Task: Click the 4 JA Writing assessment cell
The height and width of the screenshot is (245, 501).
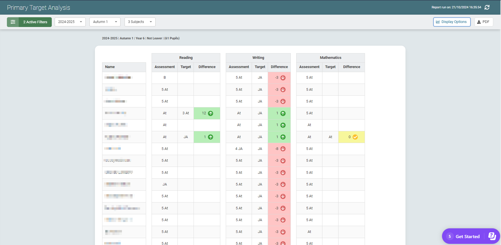Action: pyautogui.click(x=239, y=149)
